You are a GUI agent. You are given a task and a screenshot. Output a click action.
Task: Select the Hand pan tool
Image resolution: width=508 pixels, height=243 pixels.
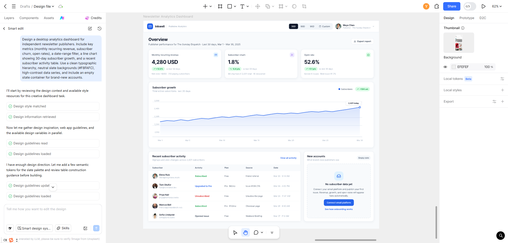pos(246,232)
